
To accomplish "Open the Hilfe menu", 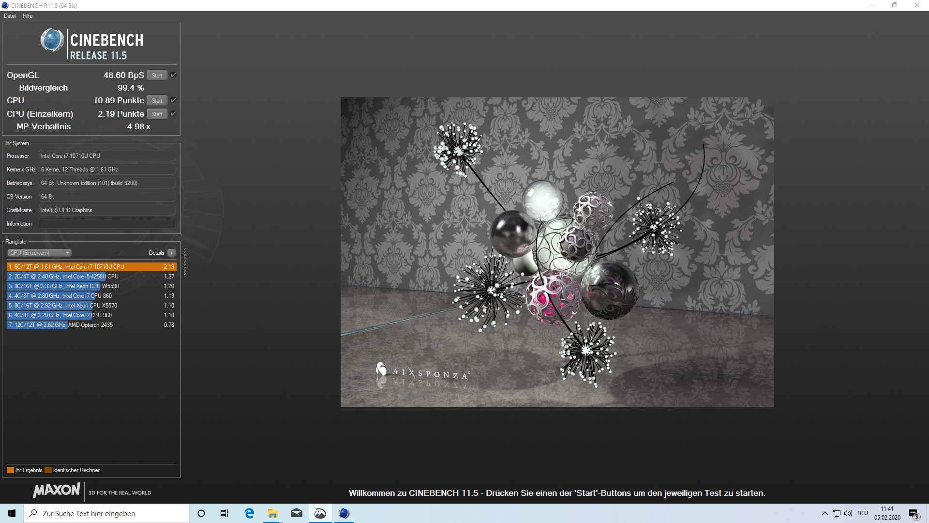I will click(x=28, y=16).
